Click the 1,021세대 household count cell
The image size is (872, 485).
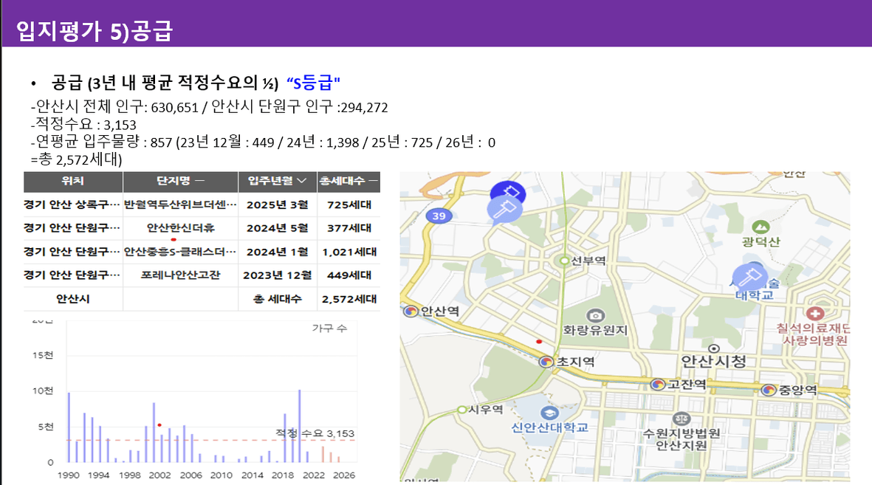(x=349, y=252)
